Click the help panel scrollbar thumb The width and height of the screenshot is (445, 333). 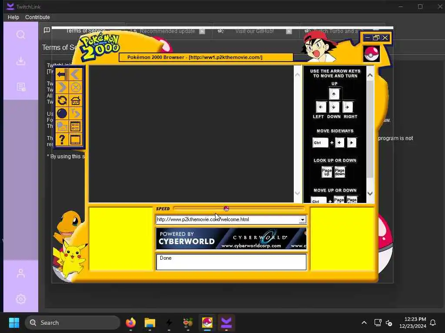[x=370, y=130]
